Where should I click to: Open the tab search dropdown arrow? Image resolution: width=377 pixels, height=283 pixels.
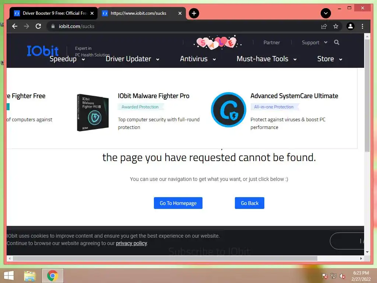(x=326, y=13)
